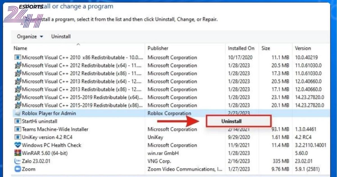
Task: Click the 10/17/2020 install date
Action: 240,58
